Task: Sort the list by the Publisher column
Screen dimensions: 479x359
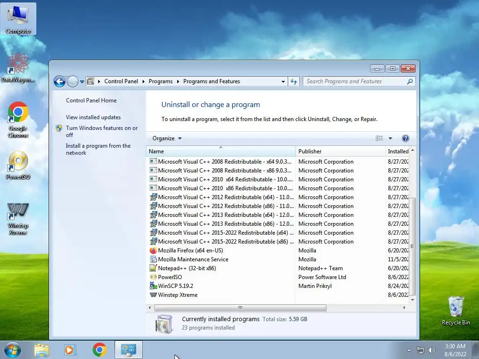Action: pos(341,151)
